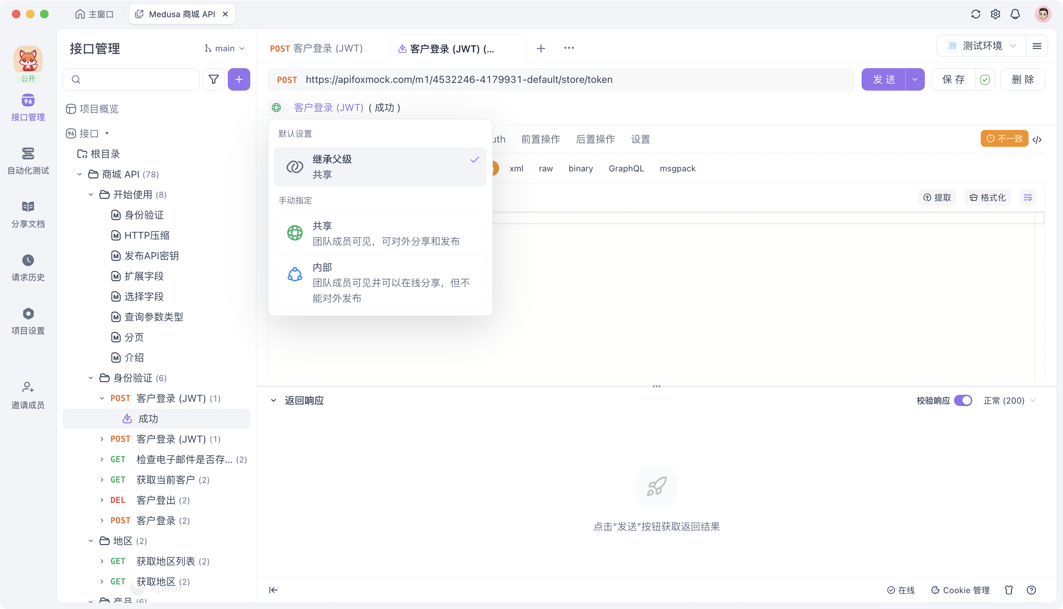Open the notification bell in the top bar

[x=1015, y=14]
